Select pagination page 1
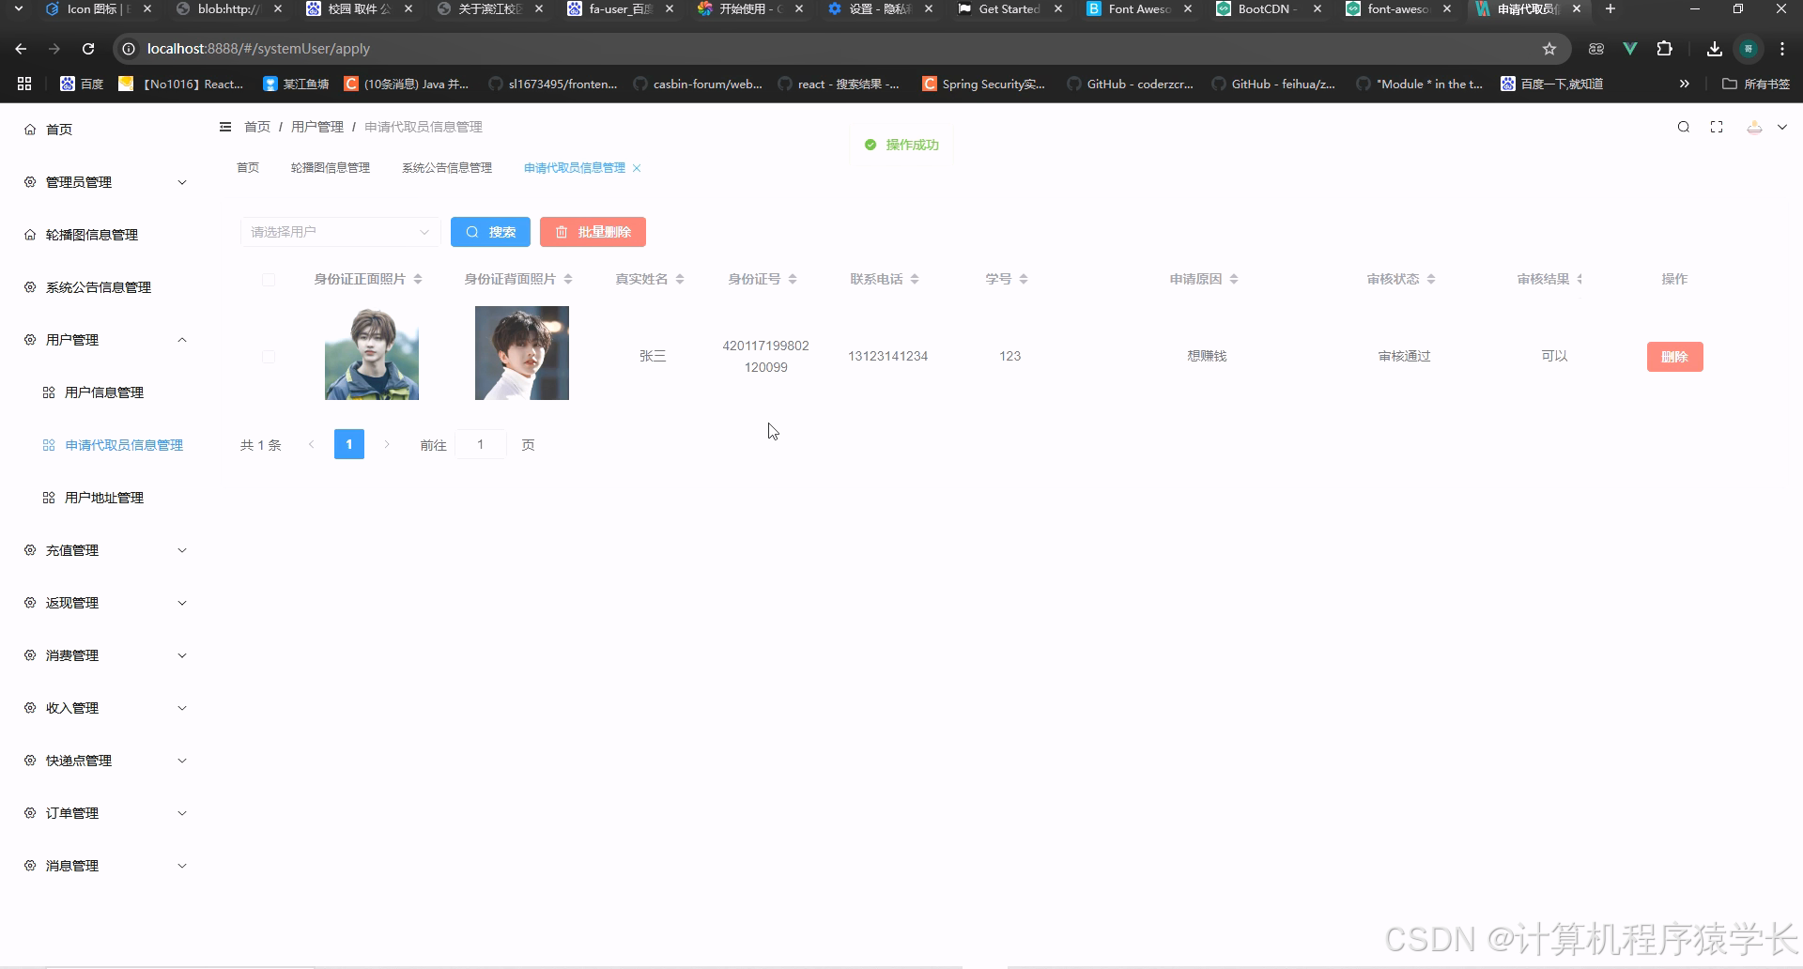The image size is (1803, 969). (x=349, y=445)
